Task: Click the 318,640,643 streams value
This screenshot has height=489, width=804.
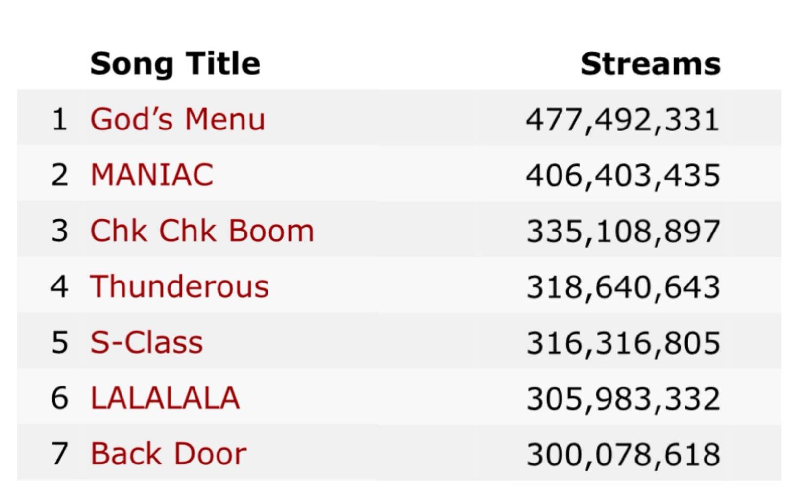Action: tap(623, 287)
